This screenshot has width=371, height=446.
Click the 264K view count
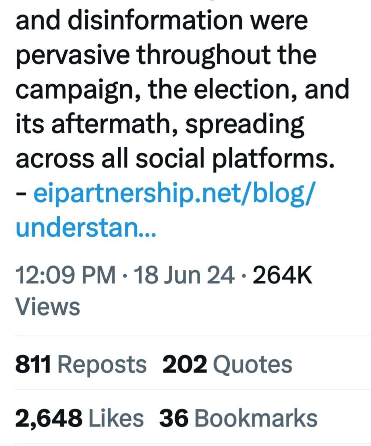tap(283, 276)
